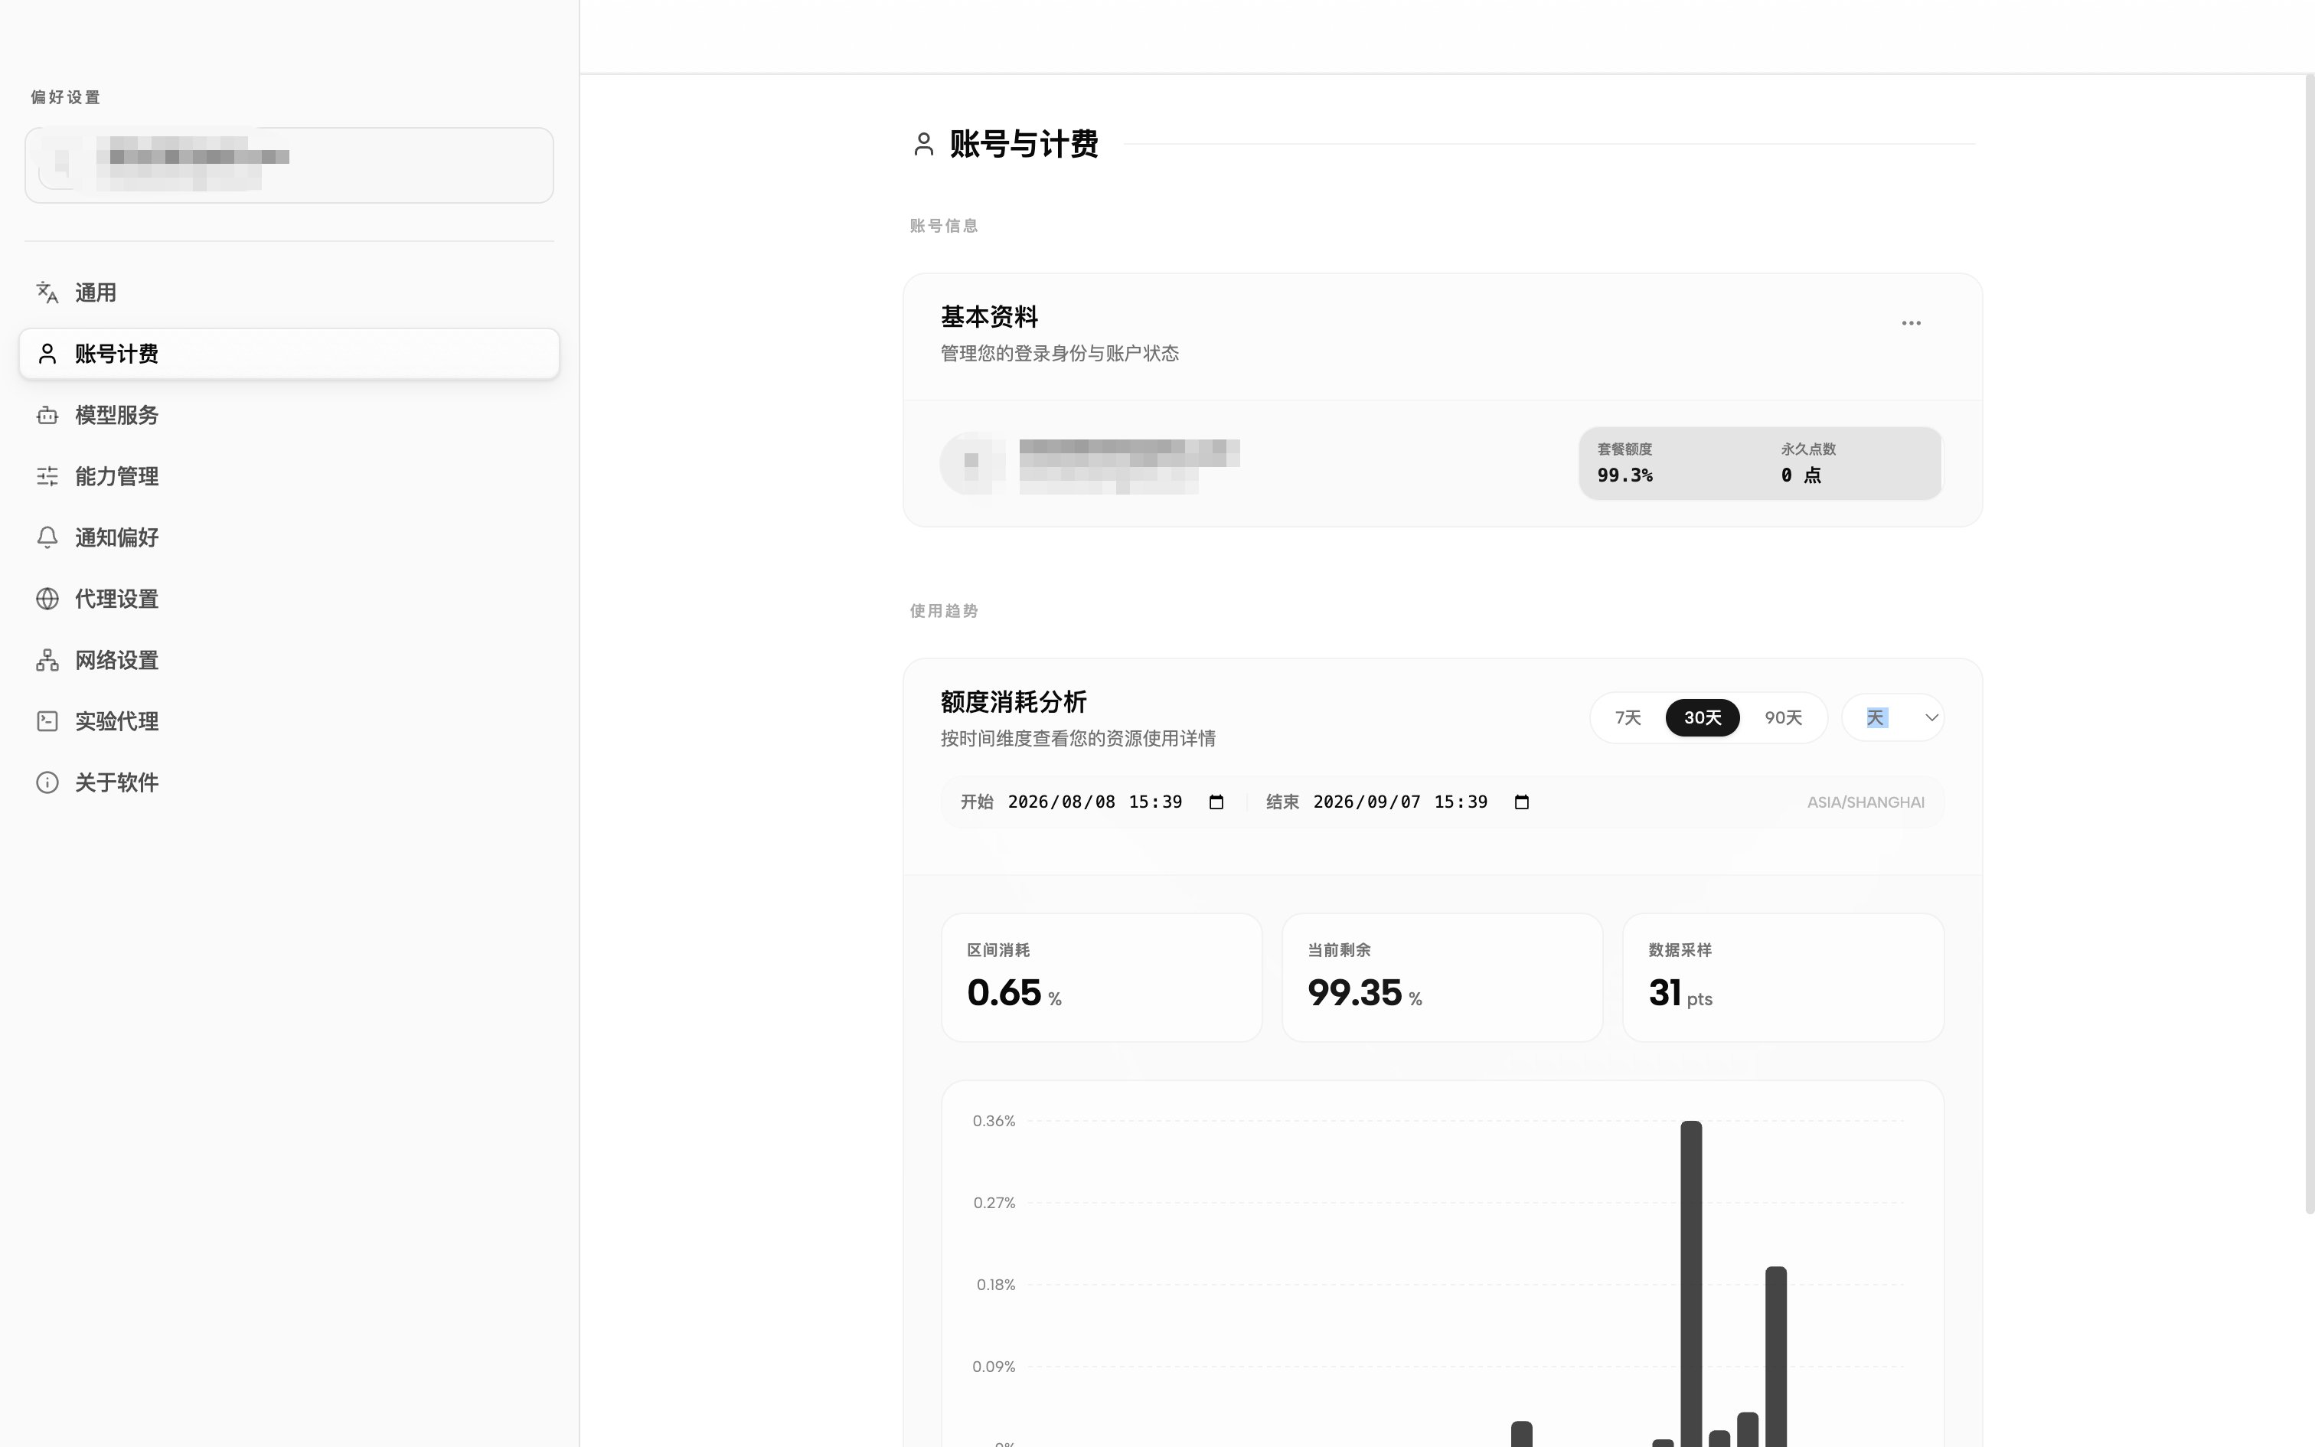Click the network icon beside 网络设置
This screenshot has width=2315, height=1447.
pos(47,660)
